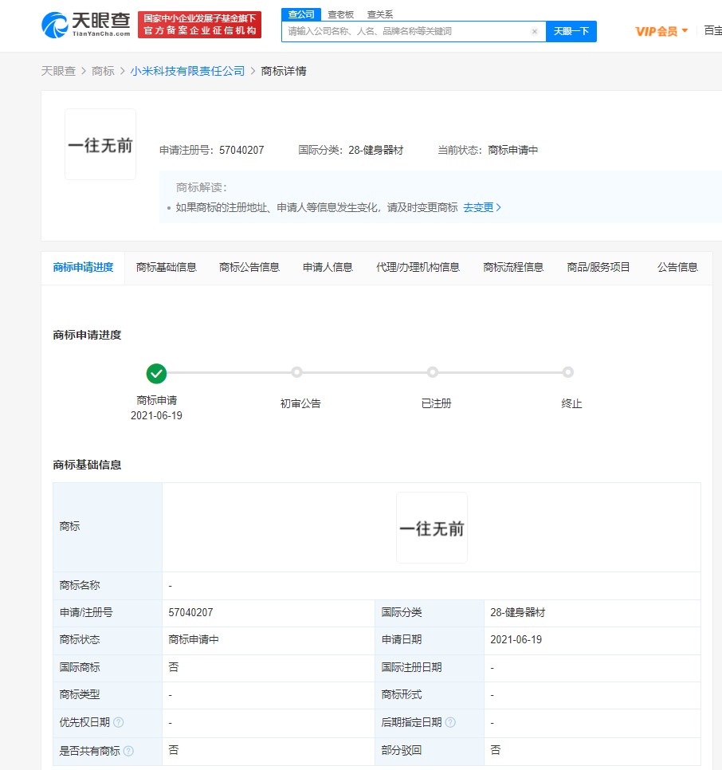Click the green 商标申请 checkmark step
The image size is (722, 770).
[156, 373]
